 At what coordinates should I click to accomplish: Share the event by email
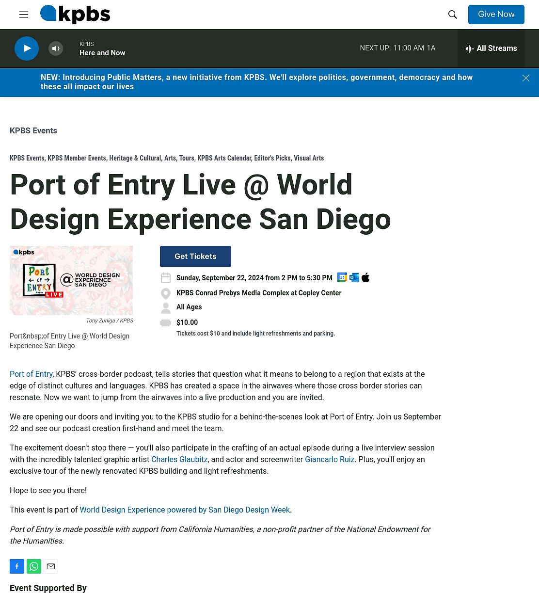51,566
